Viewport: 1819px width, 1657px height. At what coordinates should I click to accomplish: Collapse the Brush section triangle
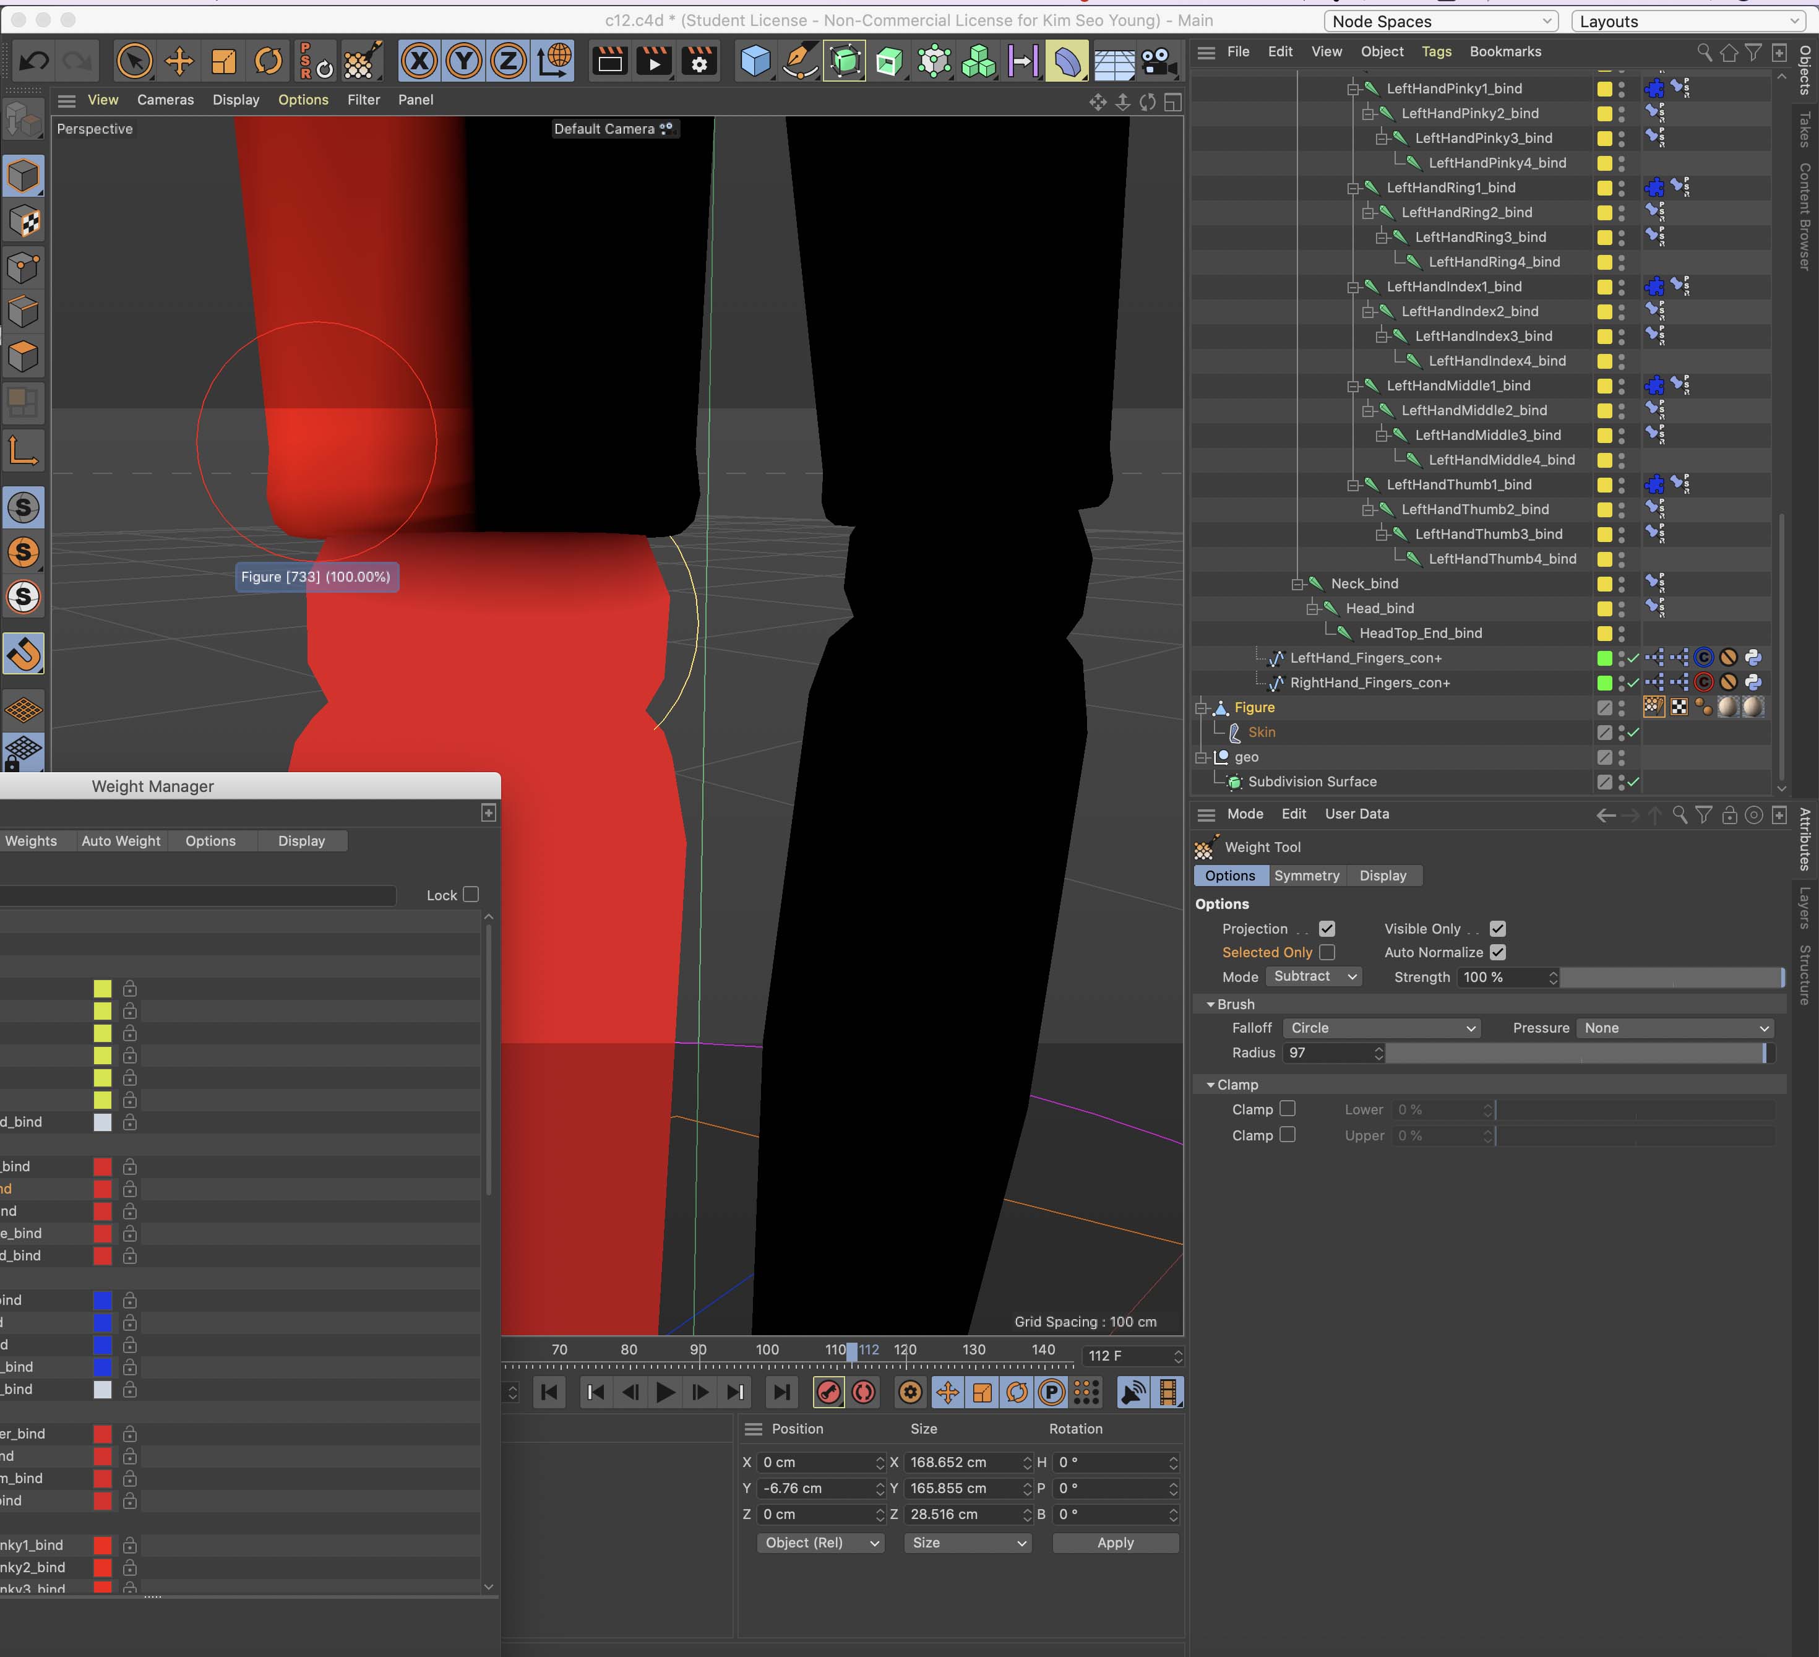point(1210,1004)
